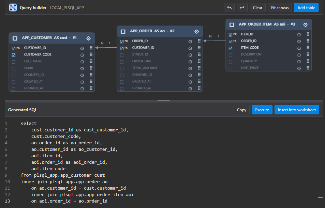Open settings gear for STATUS_ID column
The height and width of the screenshot is (208, 325).
point(190,55)
